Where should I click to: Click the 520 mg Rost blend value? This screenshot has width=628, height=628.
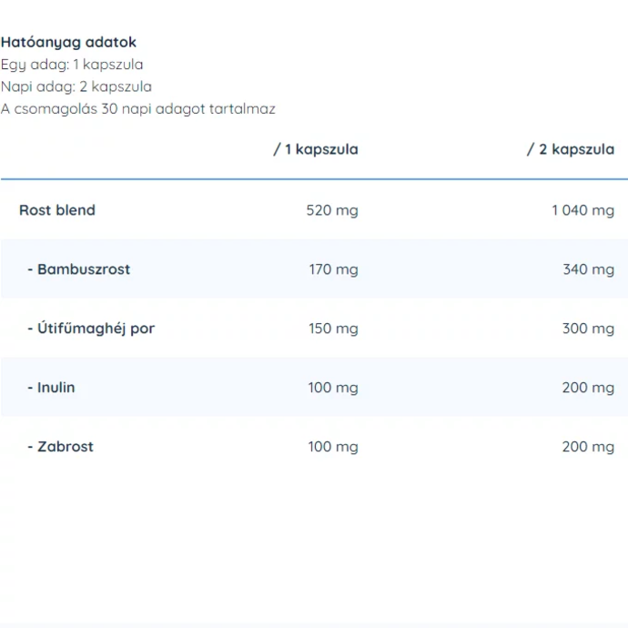(x=332, y=210)
